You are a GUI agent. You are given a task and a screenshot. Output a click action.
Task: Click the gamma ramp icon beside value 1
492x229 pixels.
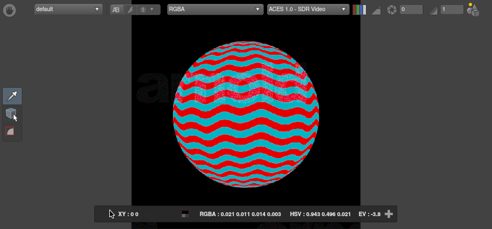pos(433,10)
